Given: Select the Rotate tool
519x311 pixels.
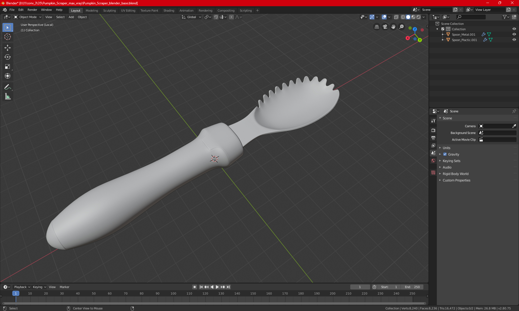Looking at the screenshot, I should (8, 57).
